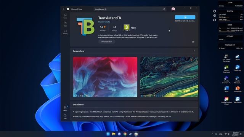The width and height of the screenshot is (244, 137).
Task: Open GeForce Experience desktop shortcut
Action: pos(226,69)
